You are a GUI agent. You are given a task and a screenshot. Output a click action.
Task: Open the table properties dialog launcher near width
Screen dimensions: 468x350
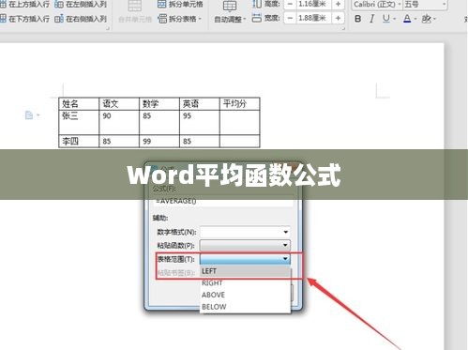343,28
